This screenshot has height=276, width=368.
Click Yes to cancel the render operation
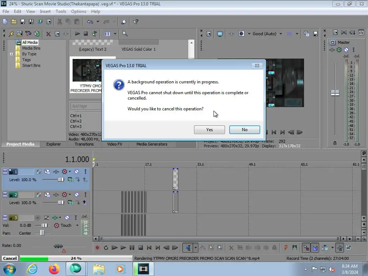point(210,129)
